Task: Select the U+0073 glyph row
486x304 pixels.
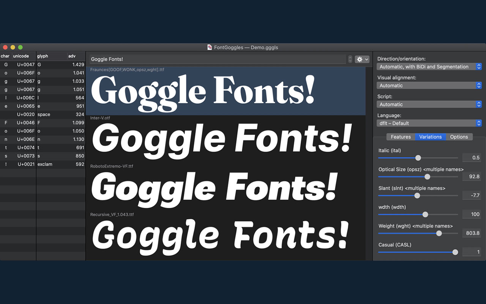Action: coord(43,156)
